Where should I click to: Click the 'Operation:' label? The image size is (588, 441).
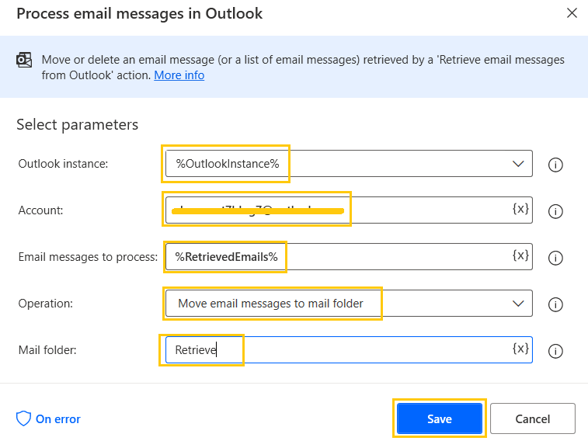click(x=45, y=304)
